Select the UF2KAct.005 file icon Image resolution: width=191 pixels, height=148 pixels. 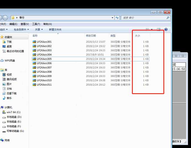point(34,59)
